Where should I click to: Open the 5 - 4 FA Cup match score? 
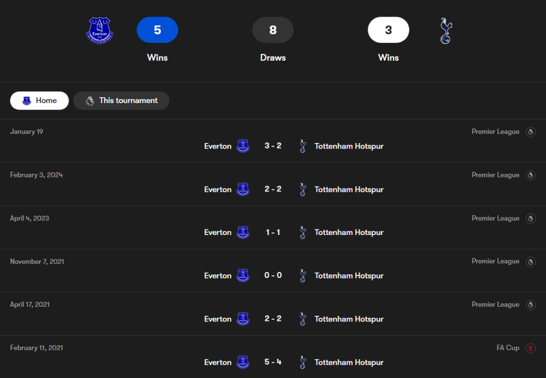[273, 362]
